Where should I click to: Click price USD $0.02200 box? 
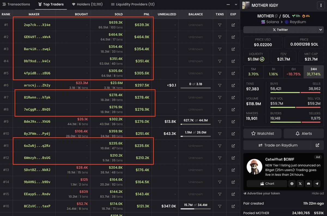pyautogui.click(x=263, y=43)
